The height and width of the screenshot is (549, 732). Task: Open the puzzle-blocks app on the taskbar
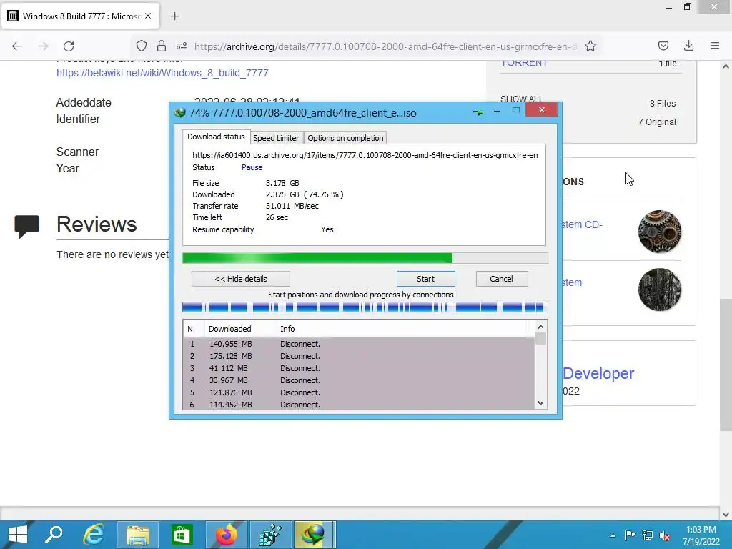[271, 535]
